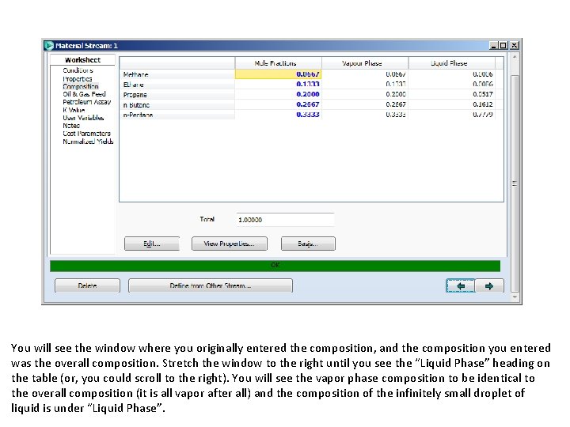Screen dimensions: 570x427
Task: Click Propane liquid phase value 0.0517
Action: point(452,94)
